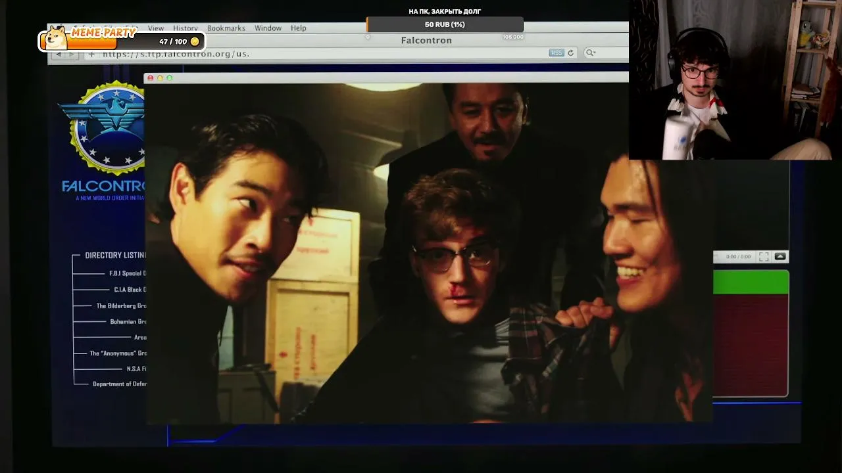
Task: Open the Department of Defense directory entry
Action: pyautogui.click(x=119, y=384)
